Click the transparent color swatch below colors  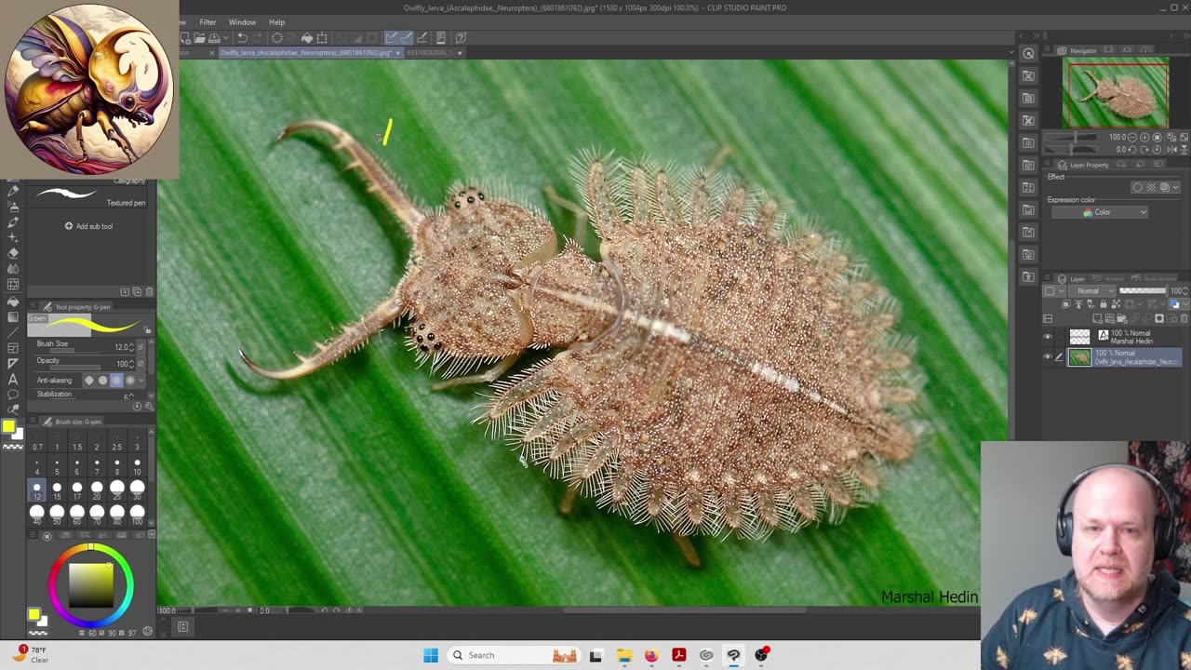[13, 447]
